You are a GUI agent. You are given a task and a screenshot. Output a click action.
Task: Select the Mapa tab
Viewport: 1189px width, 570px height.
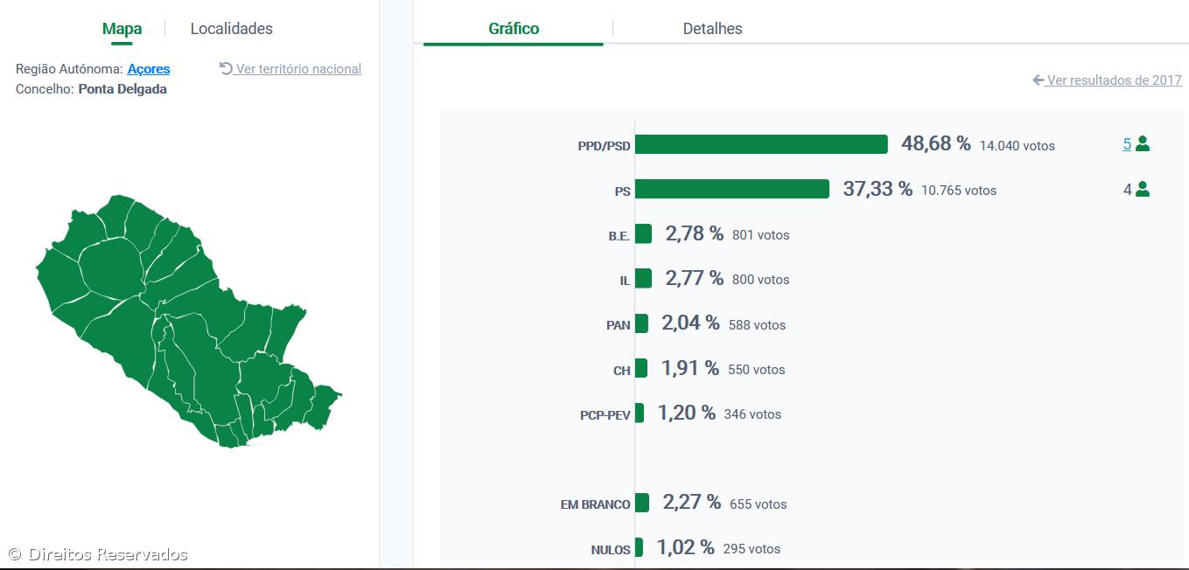(122, 29)
